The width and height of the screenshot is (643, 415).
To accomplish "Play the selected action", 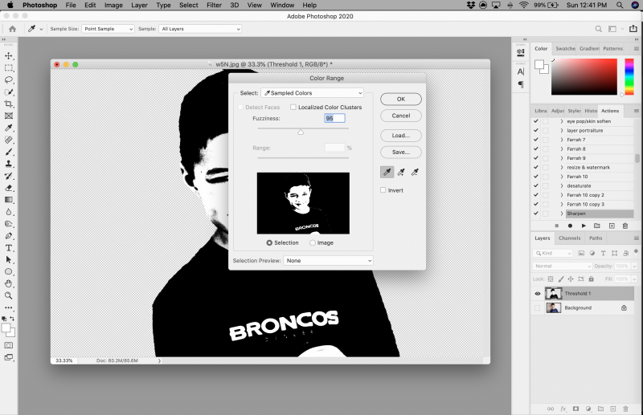I will click(x=584, y=226).
